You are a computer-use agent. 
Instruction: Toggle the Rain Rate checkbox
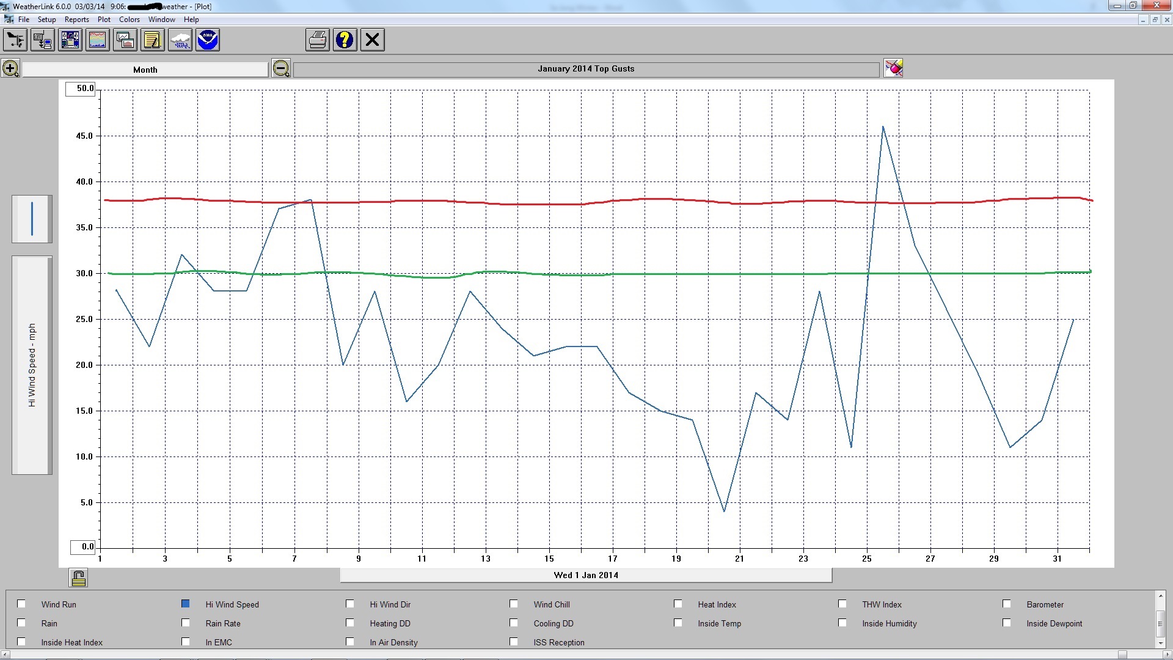click(186, 623)
